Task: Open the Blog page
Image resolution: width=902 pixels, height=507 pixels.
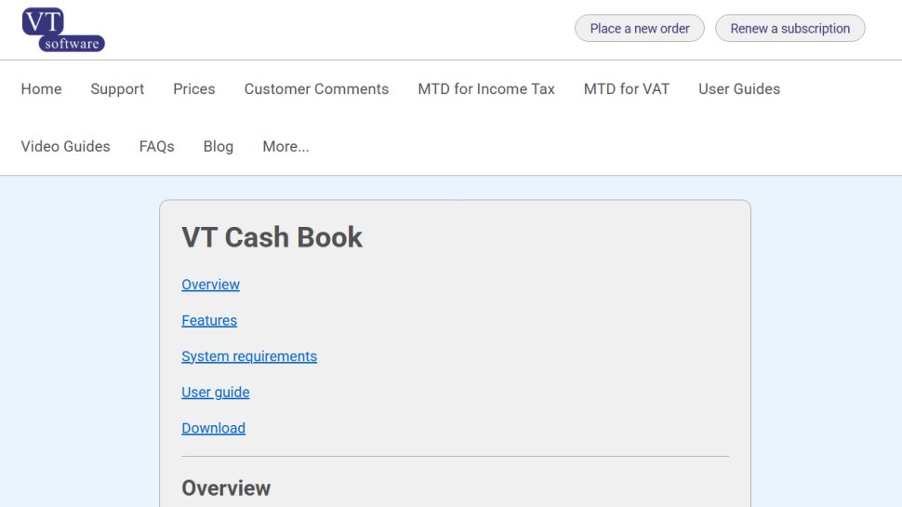Action: tap(219, 147)
